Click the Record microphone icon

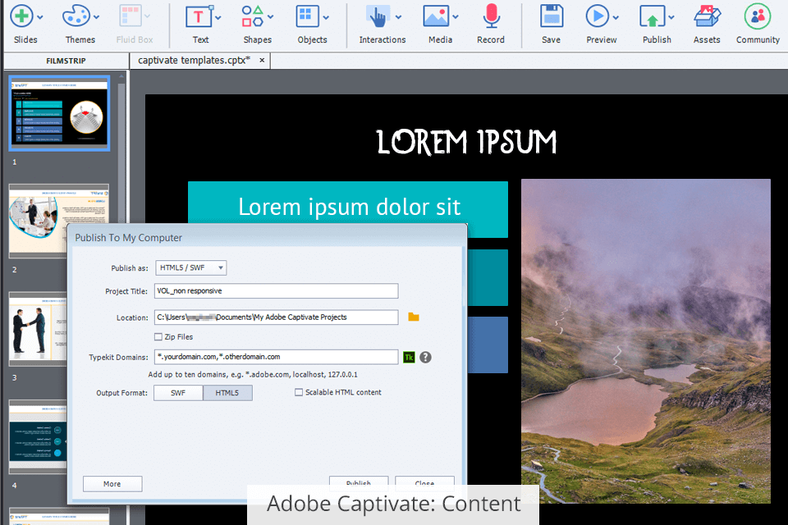pos(491,16)
